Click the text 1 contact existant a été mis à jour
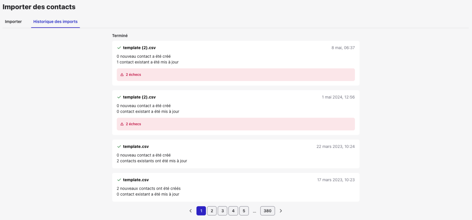Viewport: 472px width, 220px height. [x=148, y=62]
